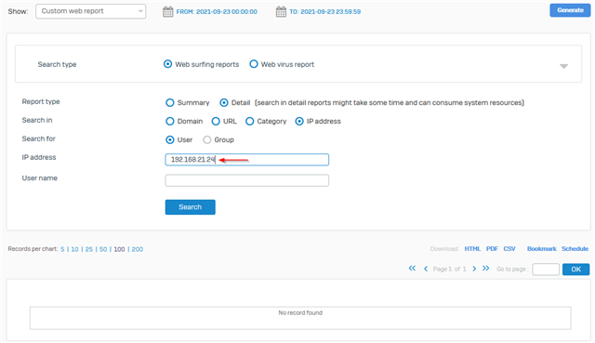
Task: Click the Bookmark link
Action: point(541,249)
